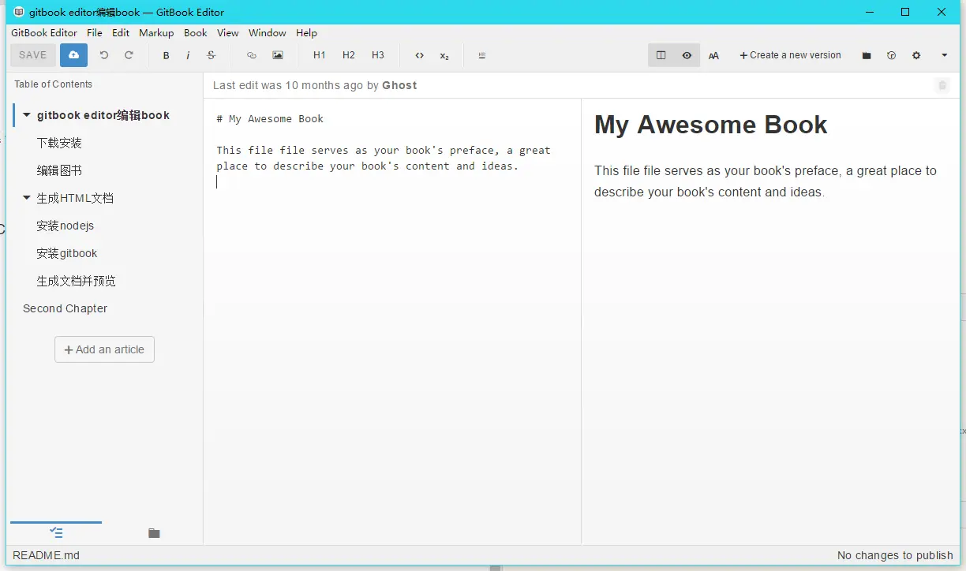The image size is (966, 571).
Task: Open the 生成HTML文档 article
Action: (75, 198)
